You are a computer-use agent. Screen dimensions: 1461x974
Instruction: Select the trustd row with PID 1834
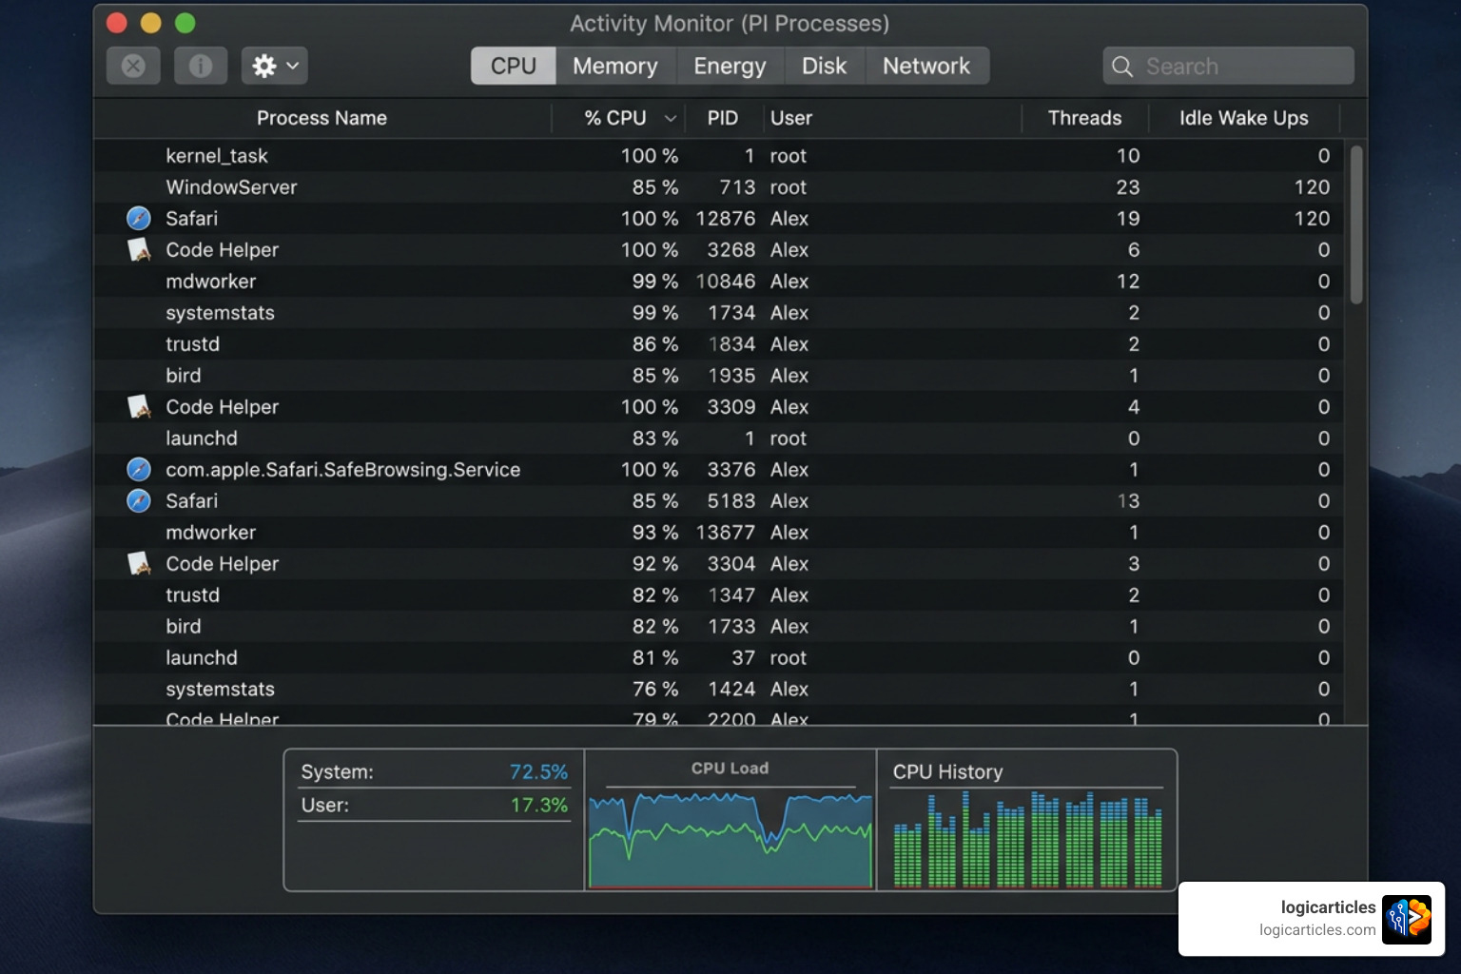click(719, 344)
